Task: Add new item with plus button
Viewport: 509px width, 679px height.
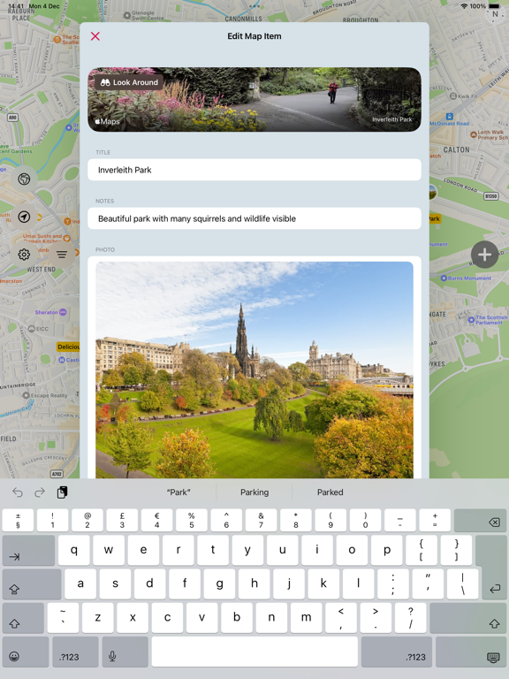Action: [x=484, y=255]
